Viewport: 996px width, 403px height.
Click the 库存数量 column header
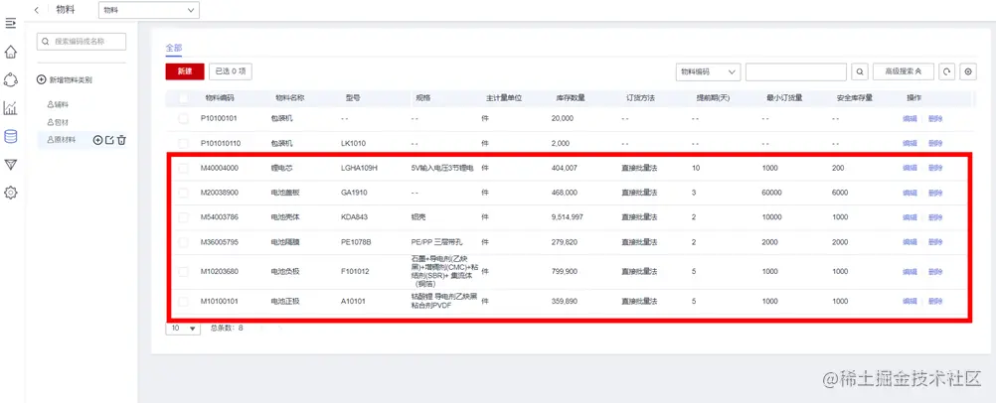coord(571,98)
